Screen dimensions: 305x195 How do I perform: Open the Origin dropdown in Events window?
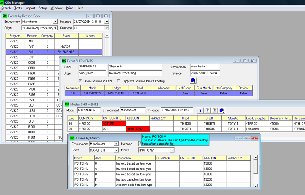[x=55, y=28]
